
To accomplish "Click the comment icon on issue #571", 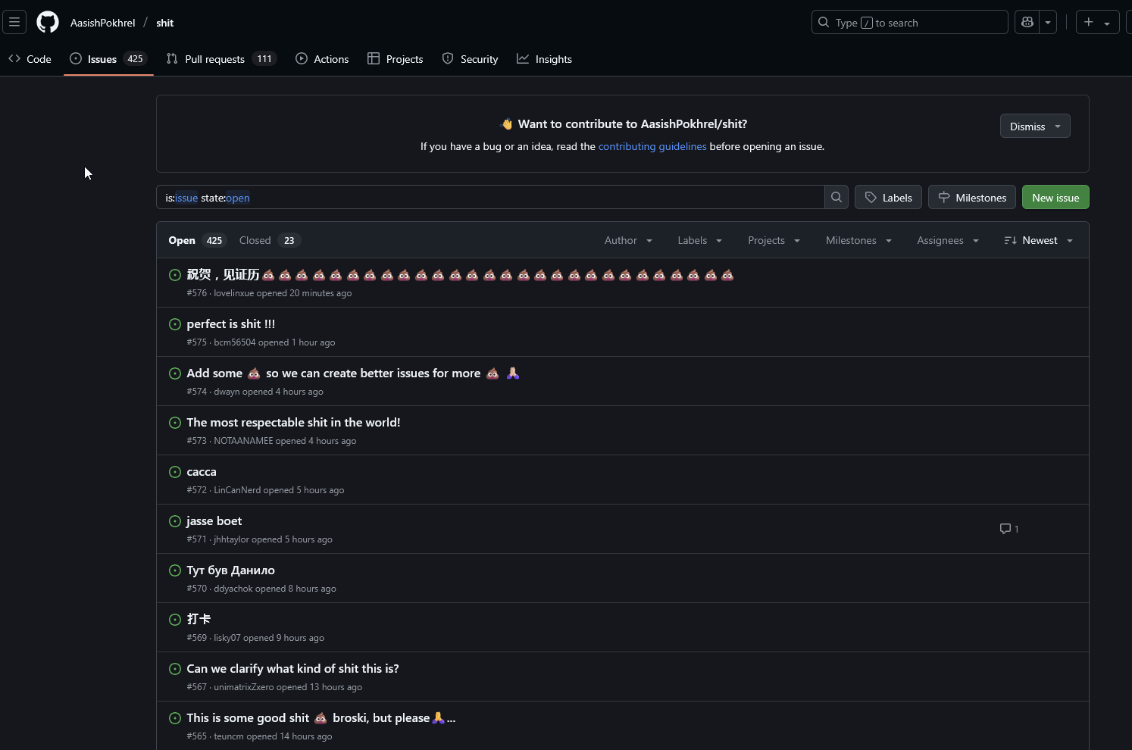I will click(x=1004, y=528).
